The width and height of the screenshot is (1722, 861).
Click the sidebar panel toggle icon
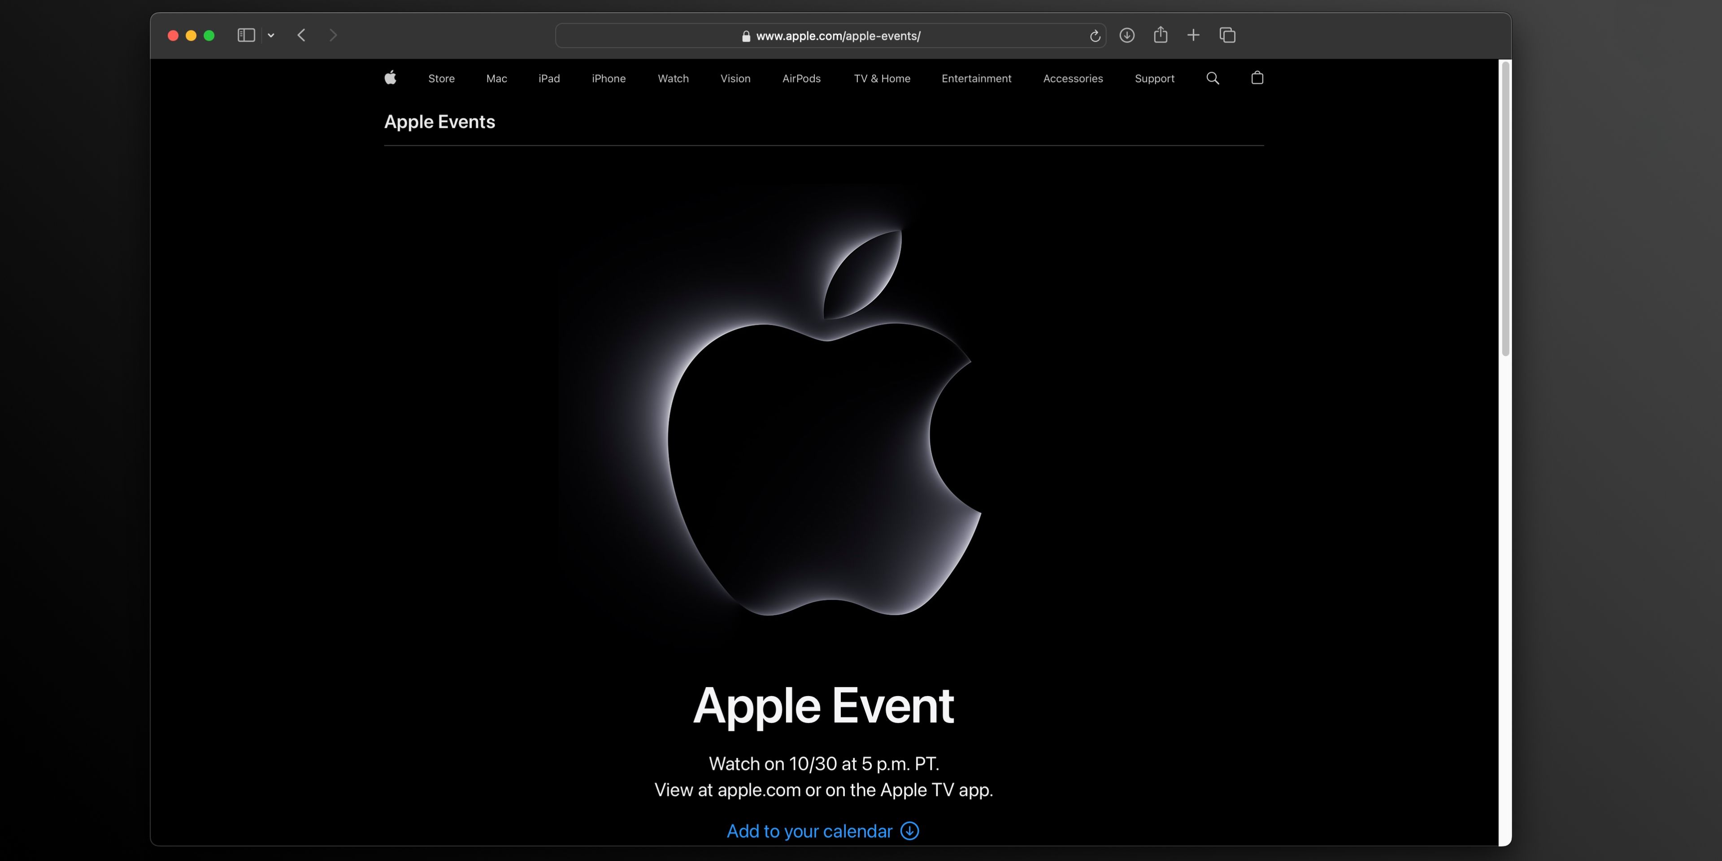click(x=246, y=34)
